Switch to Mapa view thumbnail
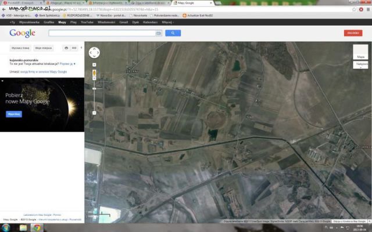 pos(360,52)
